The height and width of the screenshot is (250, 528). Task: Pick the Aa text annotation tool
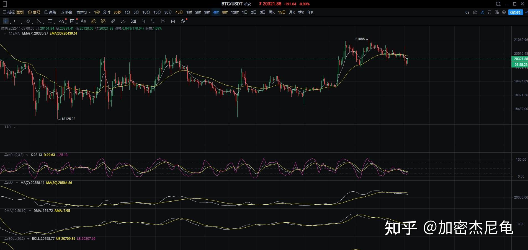[x=83, y=21]
